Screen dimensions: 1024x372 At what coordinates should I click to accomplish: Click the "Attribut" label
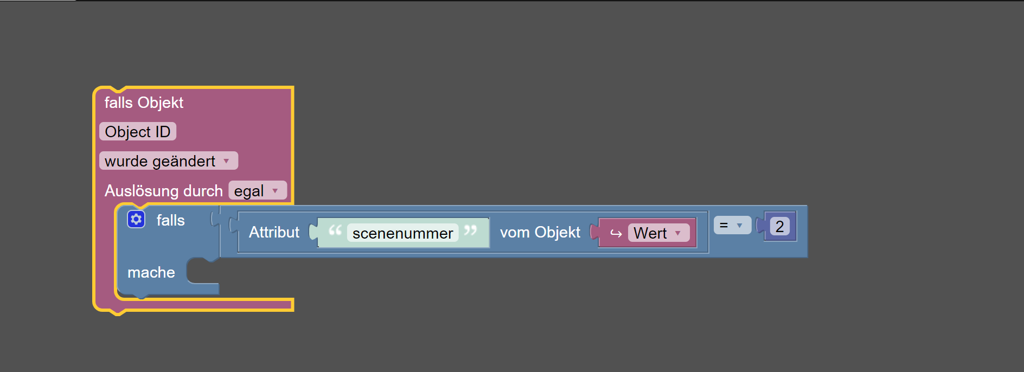[x=274, y=232]
